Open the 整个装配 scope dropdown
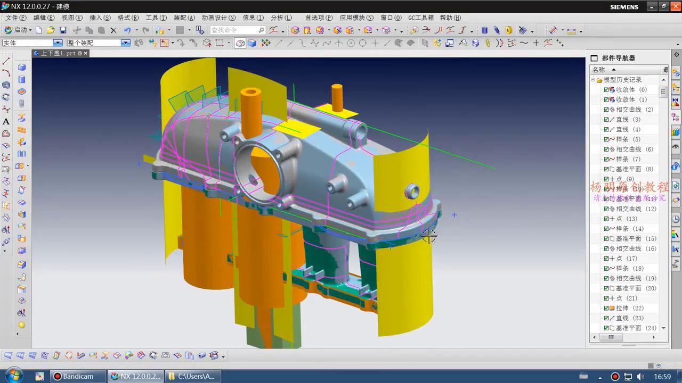The width and height of the screenshot is (682, 383). coord(126,43)
